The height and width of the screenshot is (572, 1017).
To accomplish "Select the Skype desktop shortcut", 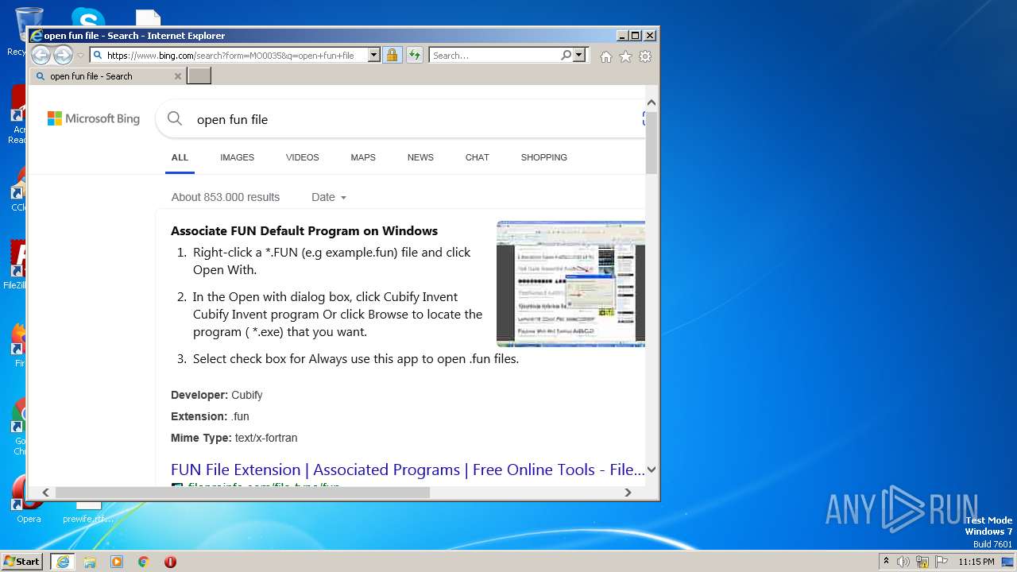I will pyautogui.click(x=88, y=17).
